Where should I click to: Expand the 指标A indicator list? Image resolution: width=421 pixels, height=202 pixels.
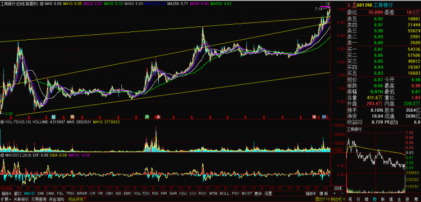[x=6, y=194]
